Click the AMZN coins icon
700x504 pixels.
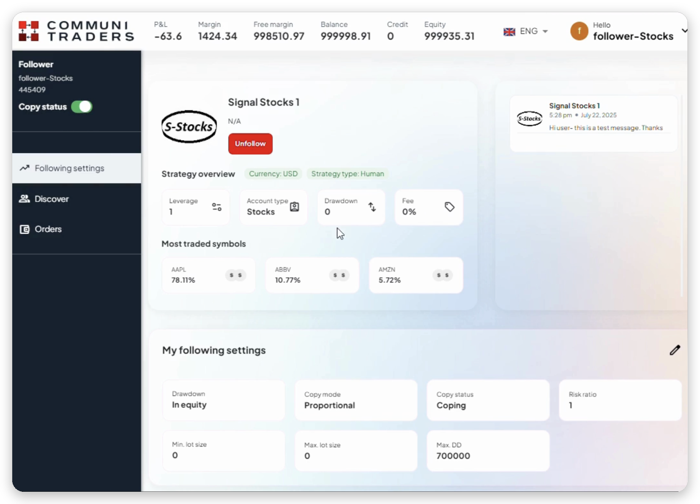point(443,275)
